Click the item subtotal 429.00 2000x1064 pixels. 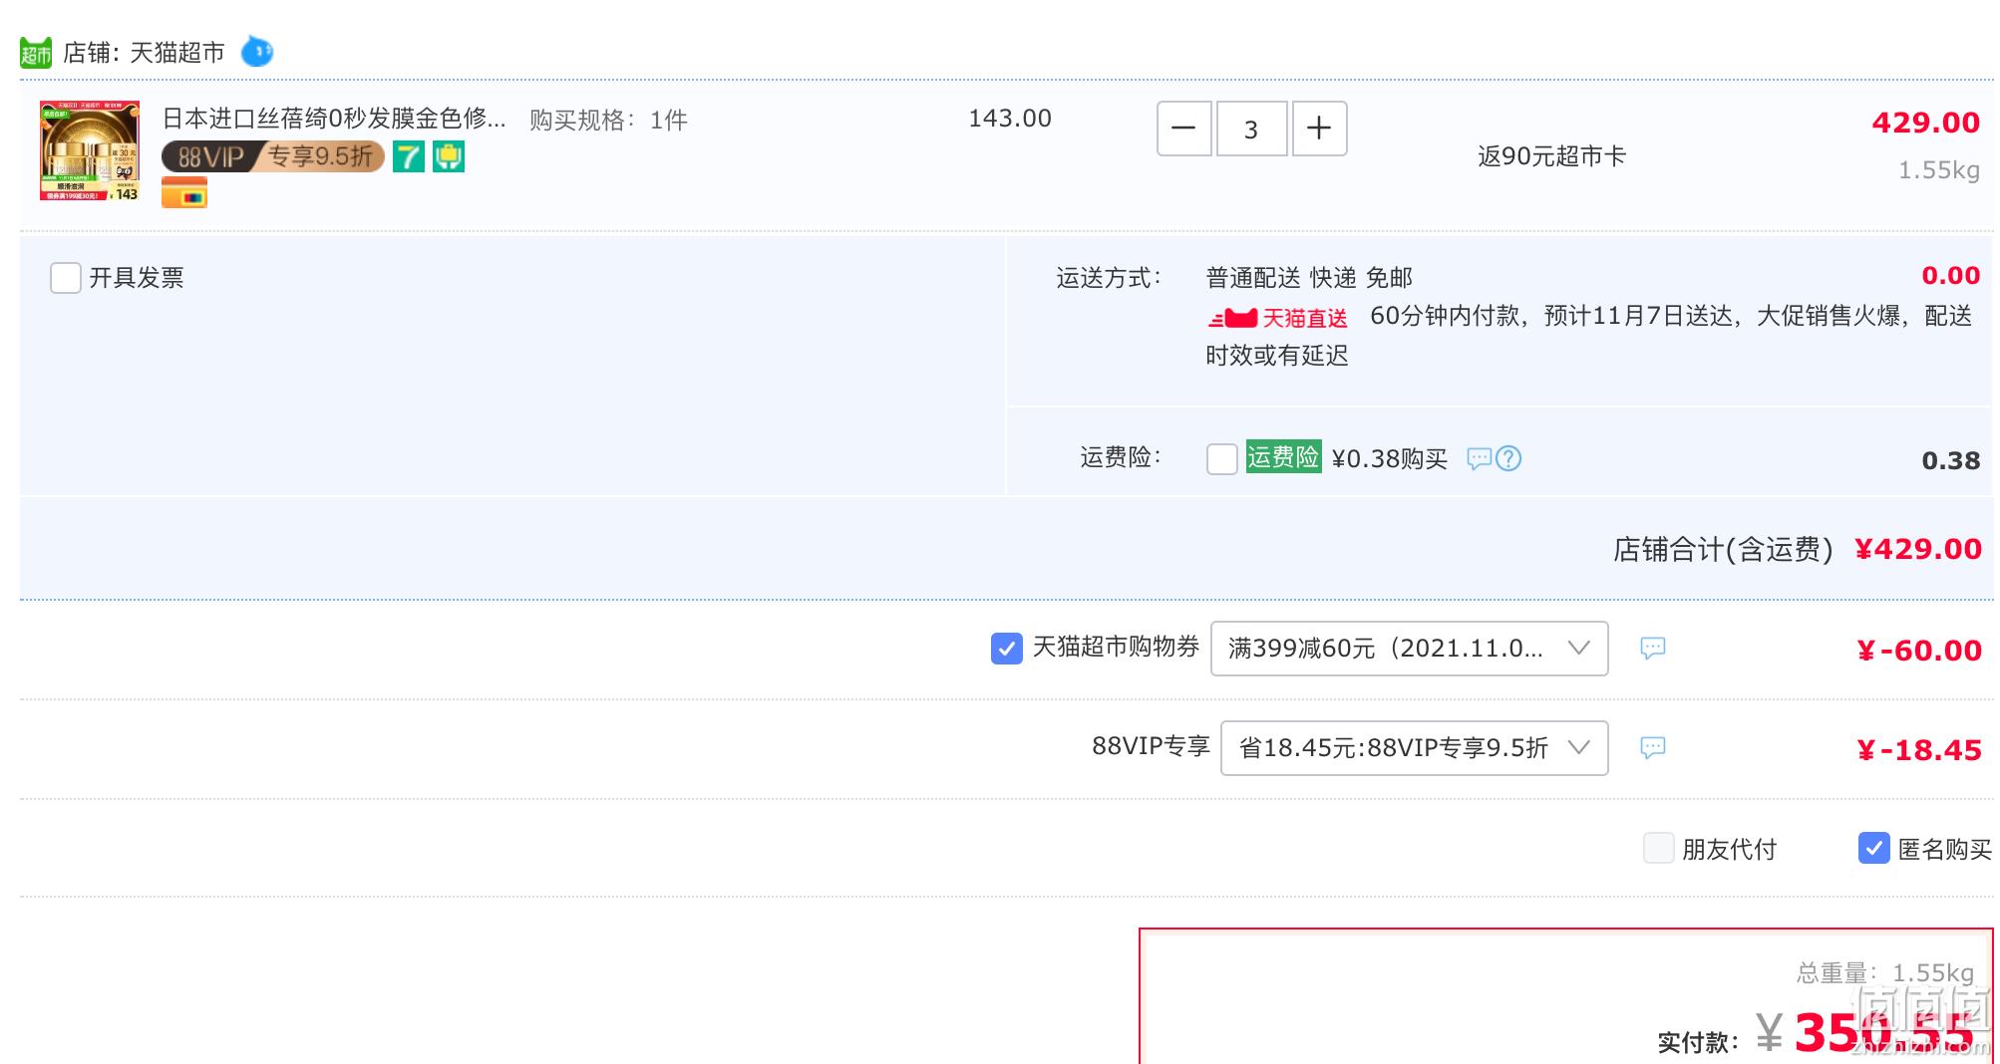coord(1926,123)
